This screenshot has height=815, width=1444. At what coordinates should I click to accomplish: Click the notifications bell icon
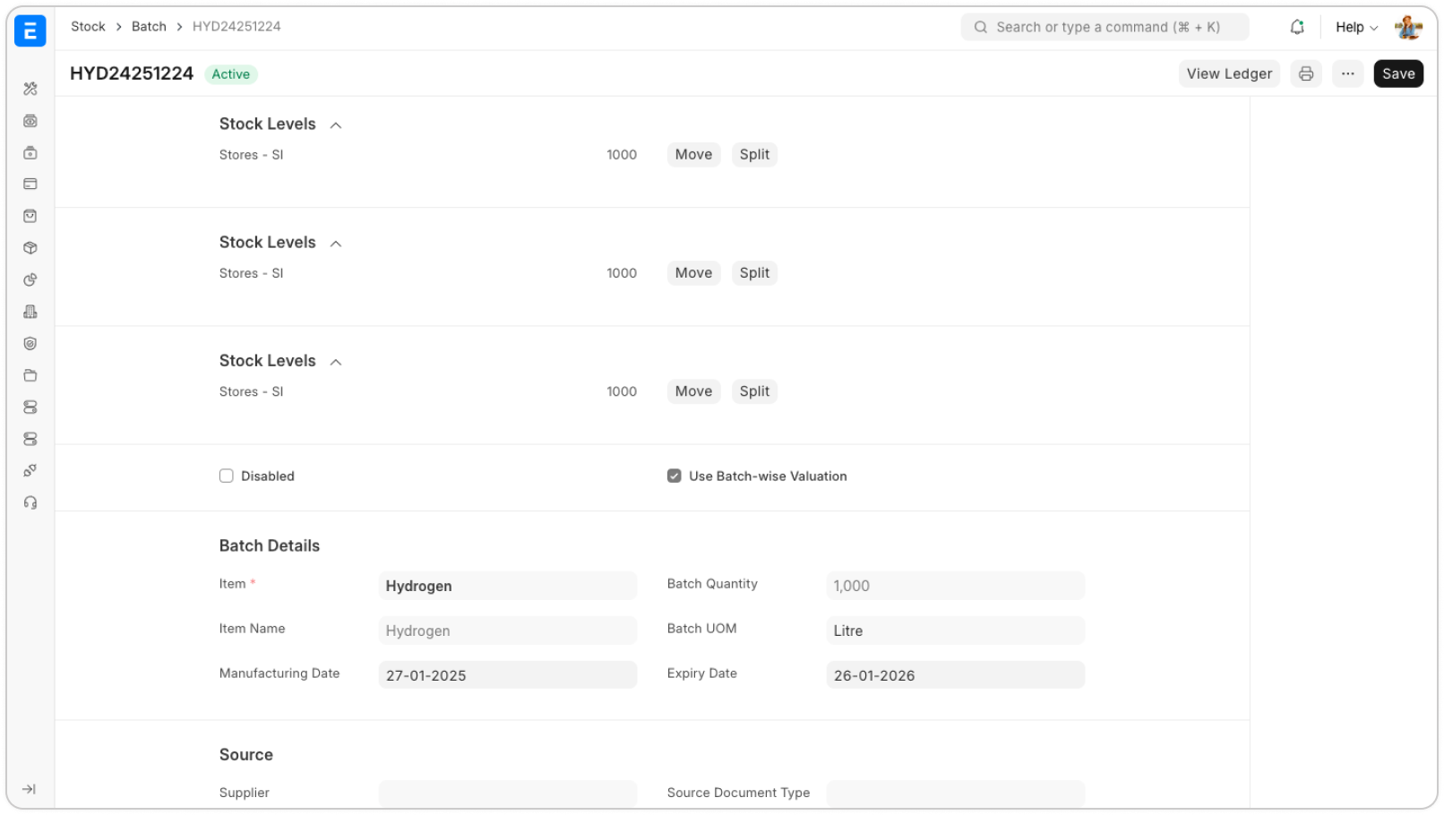point(1297,27)
